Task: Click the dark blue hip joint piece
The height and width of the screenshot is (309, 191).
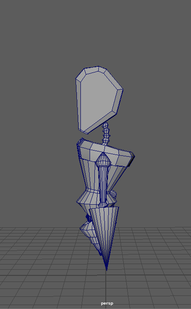Action: pyautogui.click(x=89, y=217)
